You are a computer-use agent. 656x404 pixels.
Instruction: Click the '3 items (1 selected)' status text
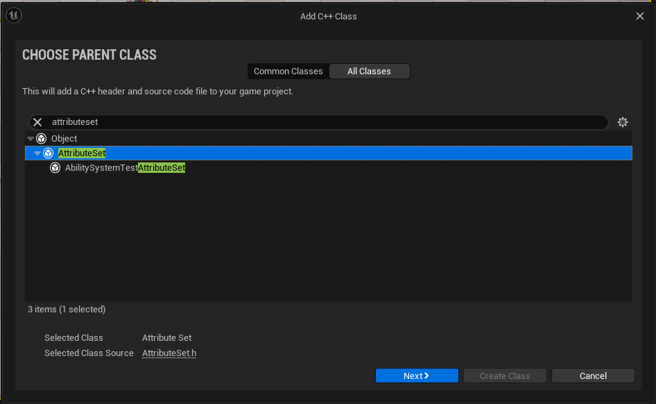(x=67, y=310)
